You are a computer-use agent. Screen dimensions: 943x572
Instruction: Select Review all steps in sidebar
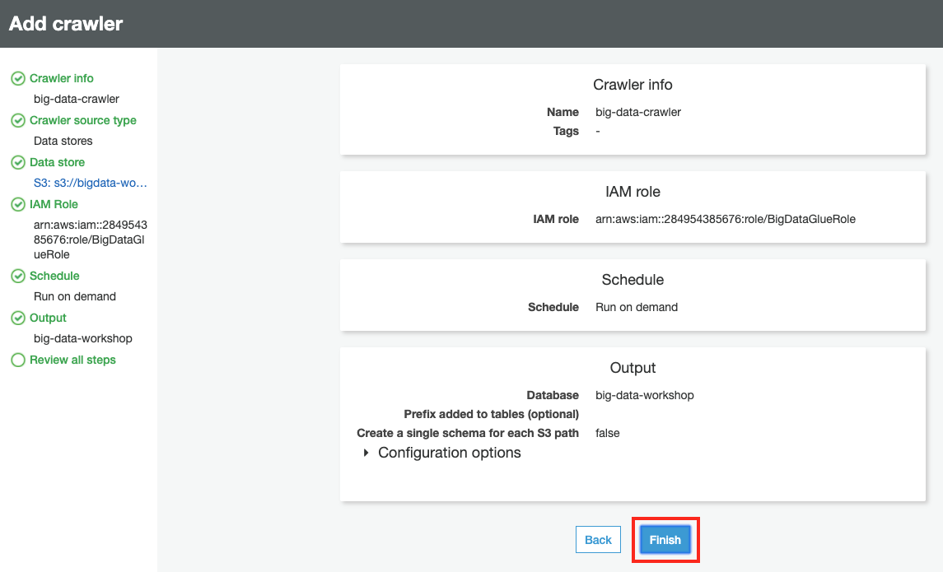[x=72, y=360]
